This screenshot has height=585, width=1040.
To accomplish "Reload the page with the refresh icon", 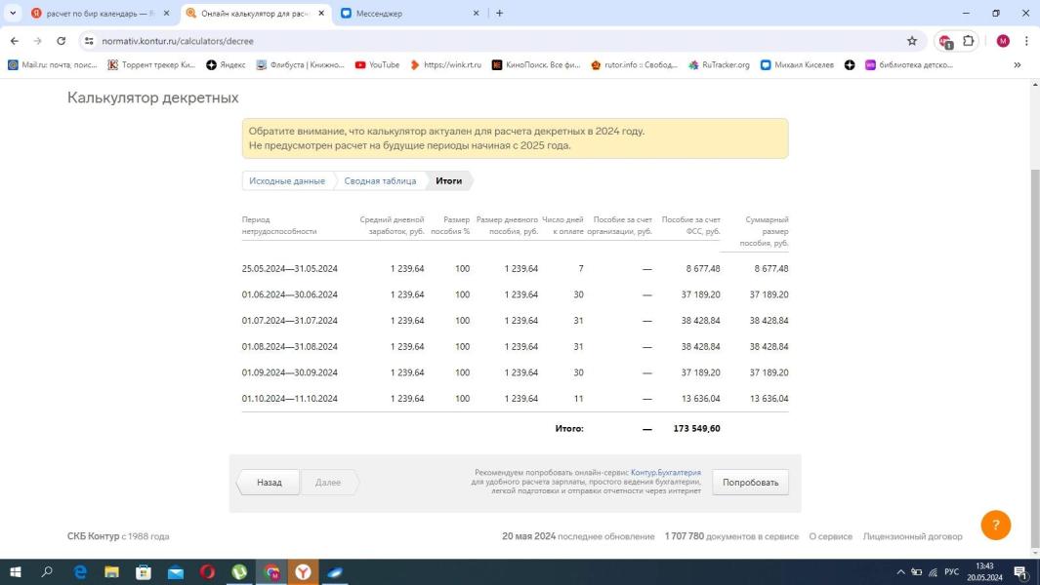I will (61, 41).
